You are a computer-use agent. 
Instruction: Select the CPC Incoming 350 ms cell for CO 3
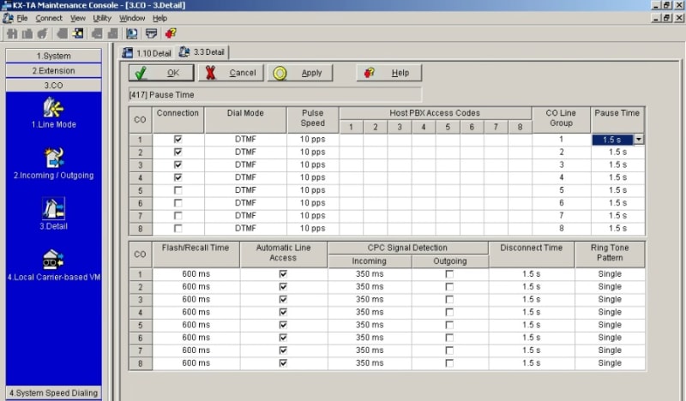370,300
